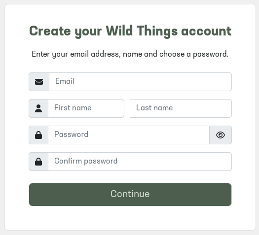The height and width of the screenshot is (235, 259).
Task: Focus the Email input field
Action: tap(141, 82)
